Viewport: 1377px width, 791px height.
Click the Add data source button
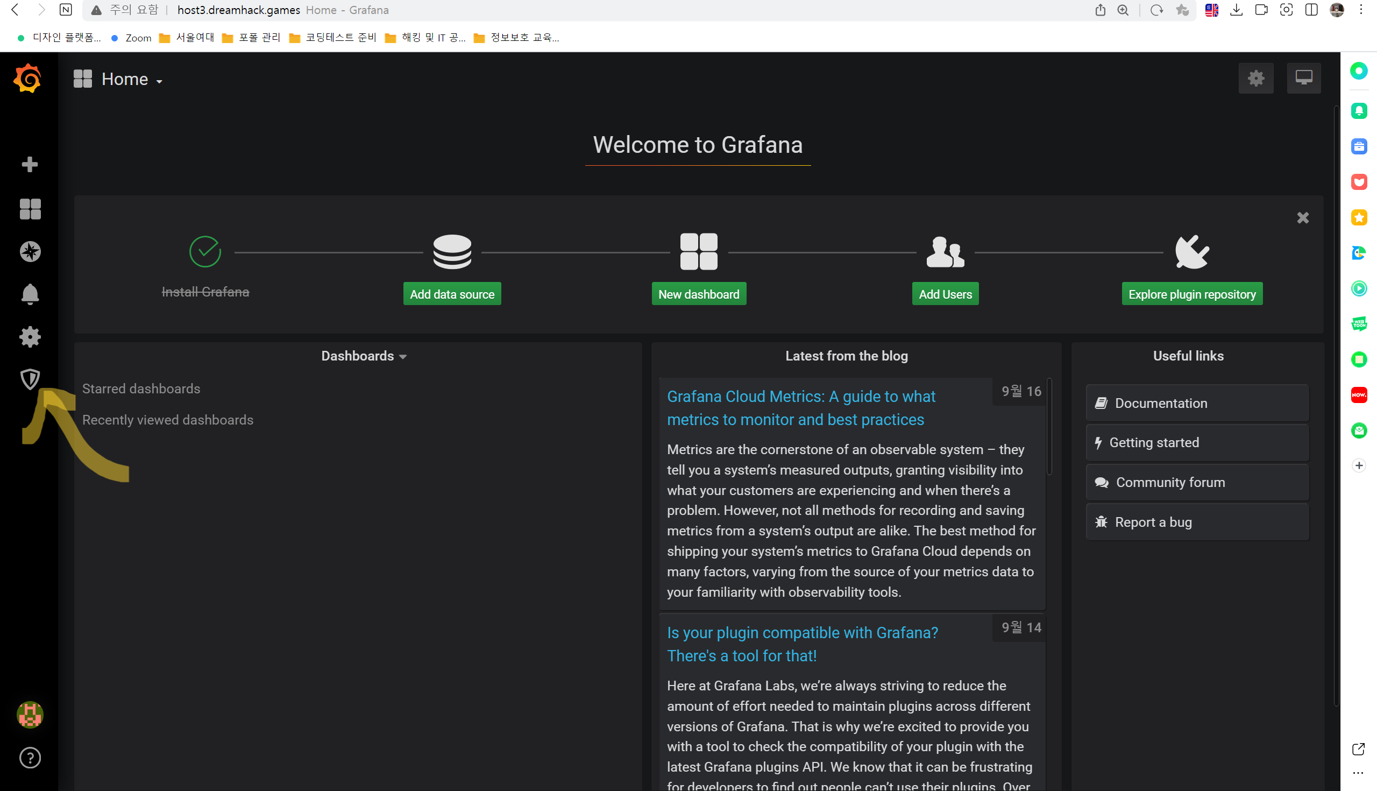(x=452, y=294)
